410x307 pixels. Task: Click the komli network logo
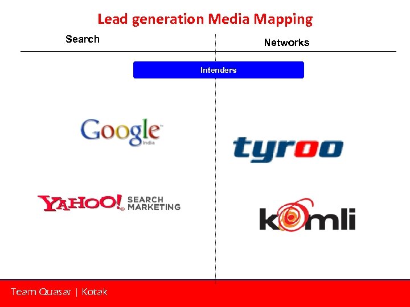pyautogui.click(x=307, y=214)
